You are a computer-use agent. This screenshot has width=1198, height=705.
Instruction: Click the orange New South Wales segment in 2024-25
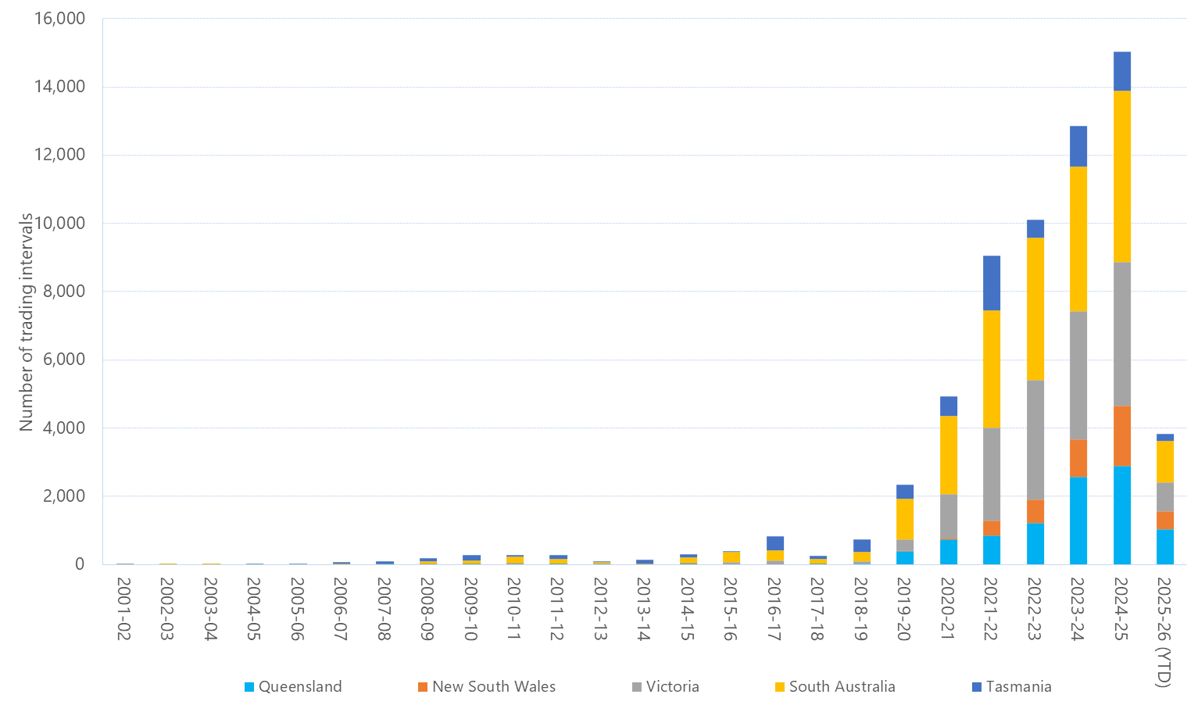(1121, 435)
